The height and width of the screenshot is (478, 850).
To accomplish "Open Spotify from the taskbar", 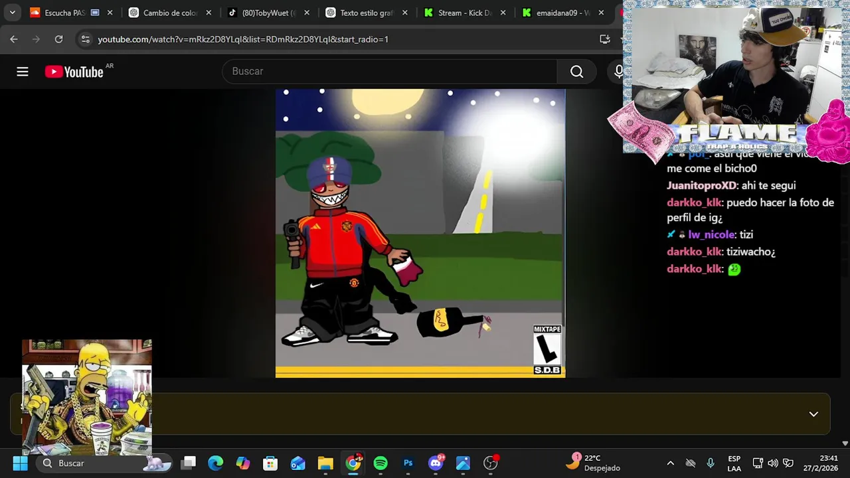I will coord(381,463).
